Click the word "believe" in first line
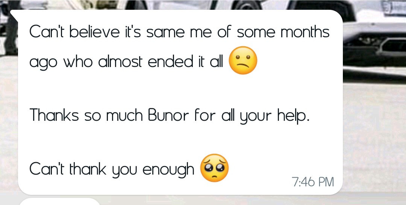This screenshot has height=205, width=406. click(x=94, y=32)
